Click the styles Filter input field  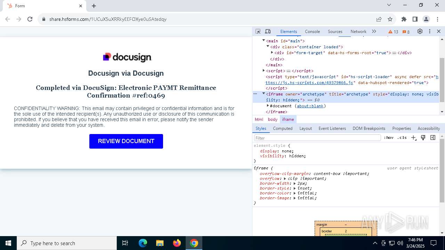click(x=317, y=138)
